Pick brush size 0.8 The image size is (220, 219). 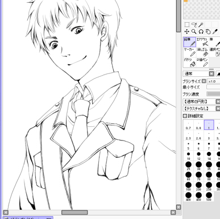tap(198, 125)
